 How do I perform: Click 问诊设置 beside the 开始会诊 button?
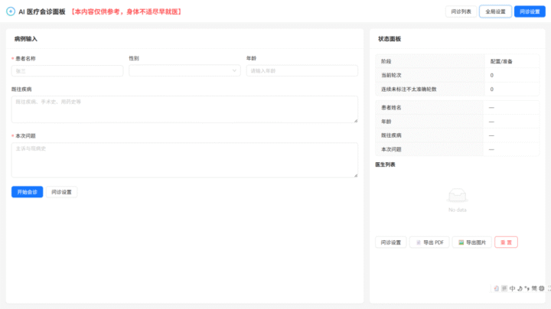61,192
